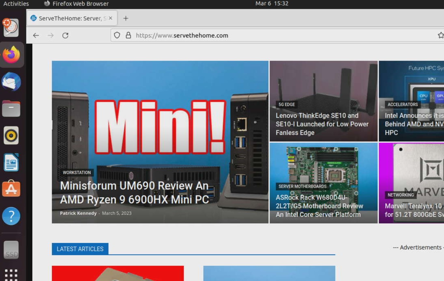
Task: Close the ServeTheHome browser tab
Action: coord(110,18)
